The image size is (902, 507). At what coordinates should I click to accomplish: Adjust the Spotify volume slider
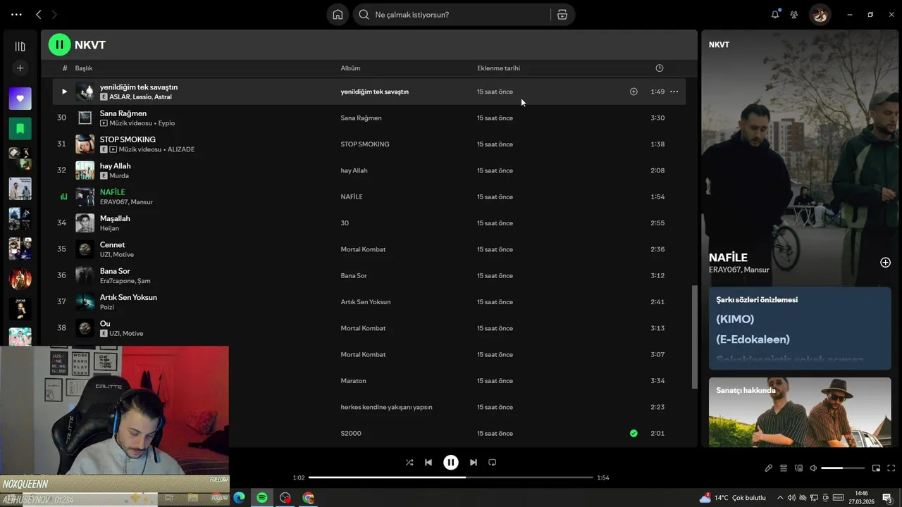pos(843,468)
